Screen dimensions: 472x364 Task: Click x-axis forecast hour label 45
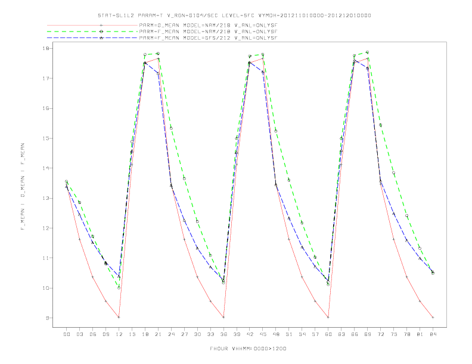tap(263, 334)
